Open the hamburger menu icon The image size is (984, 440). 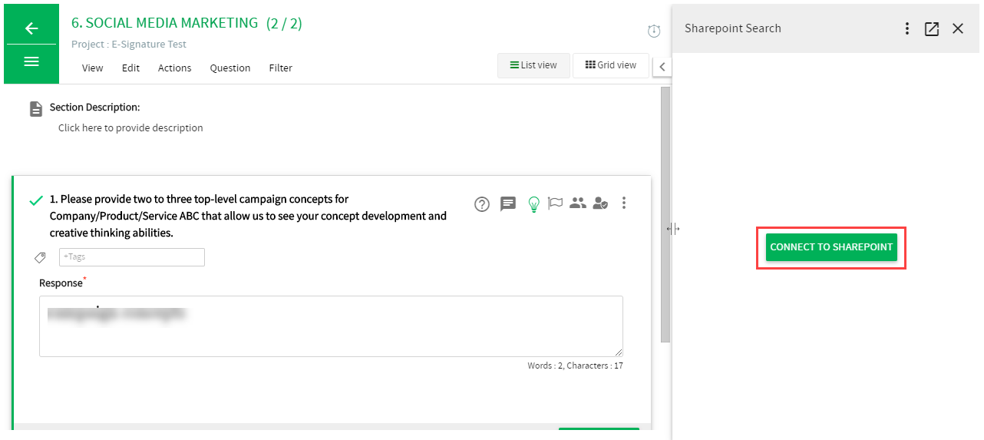pos(31,61)
